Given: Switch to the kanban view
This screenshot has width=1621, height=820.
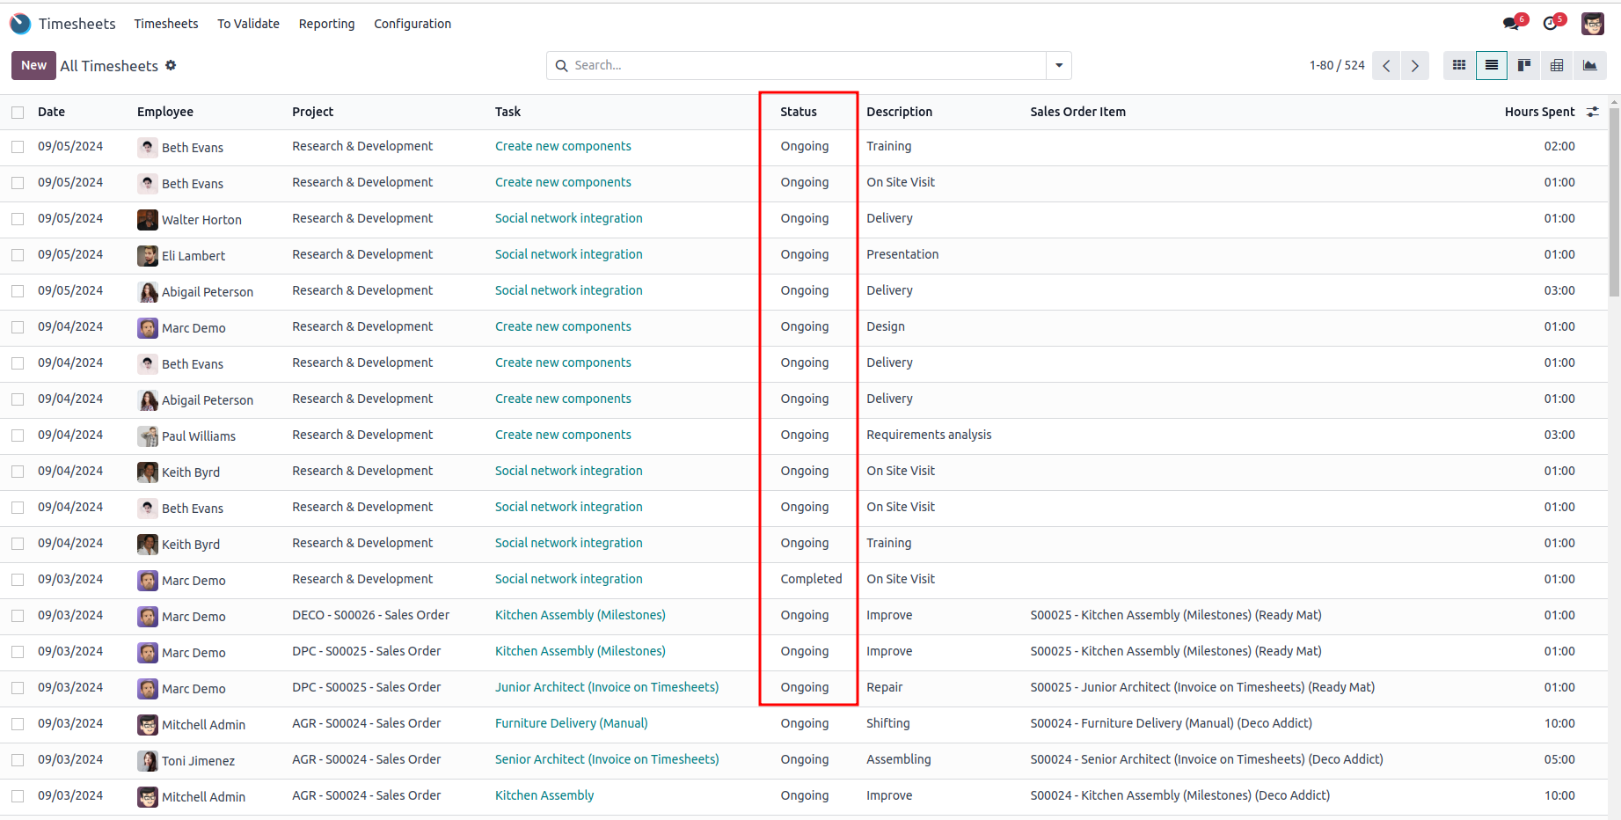Looking at the screenshot, I should pyautogui.click(x=1524, y=65).
